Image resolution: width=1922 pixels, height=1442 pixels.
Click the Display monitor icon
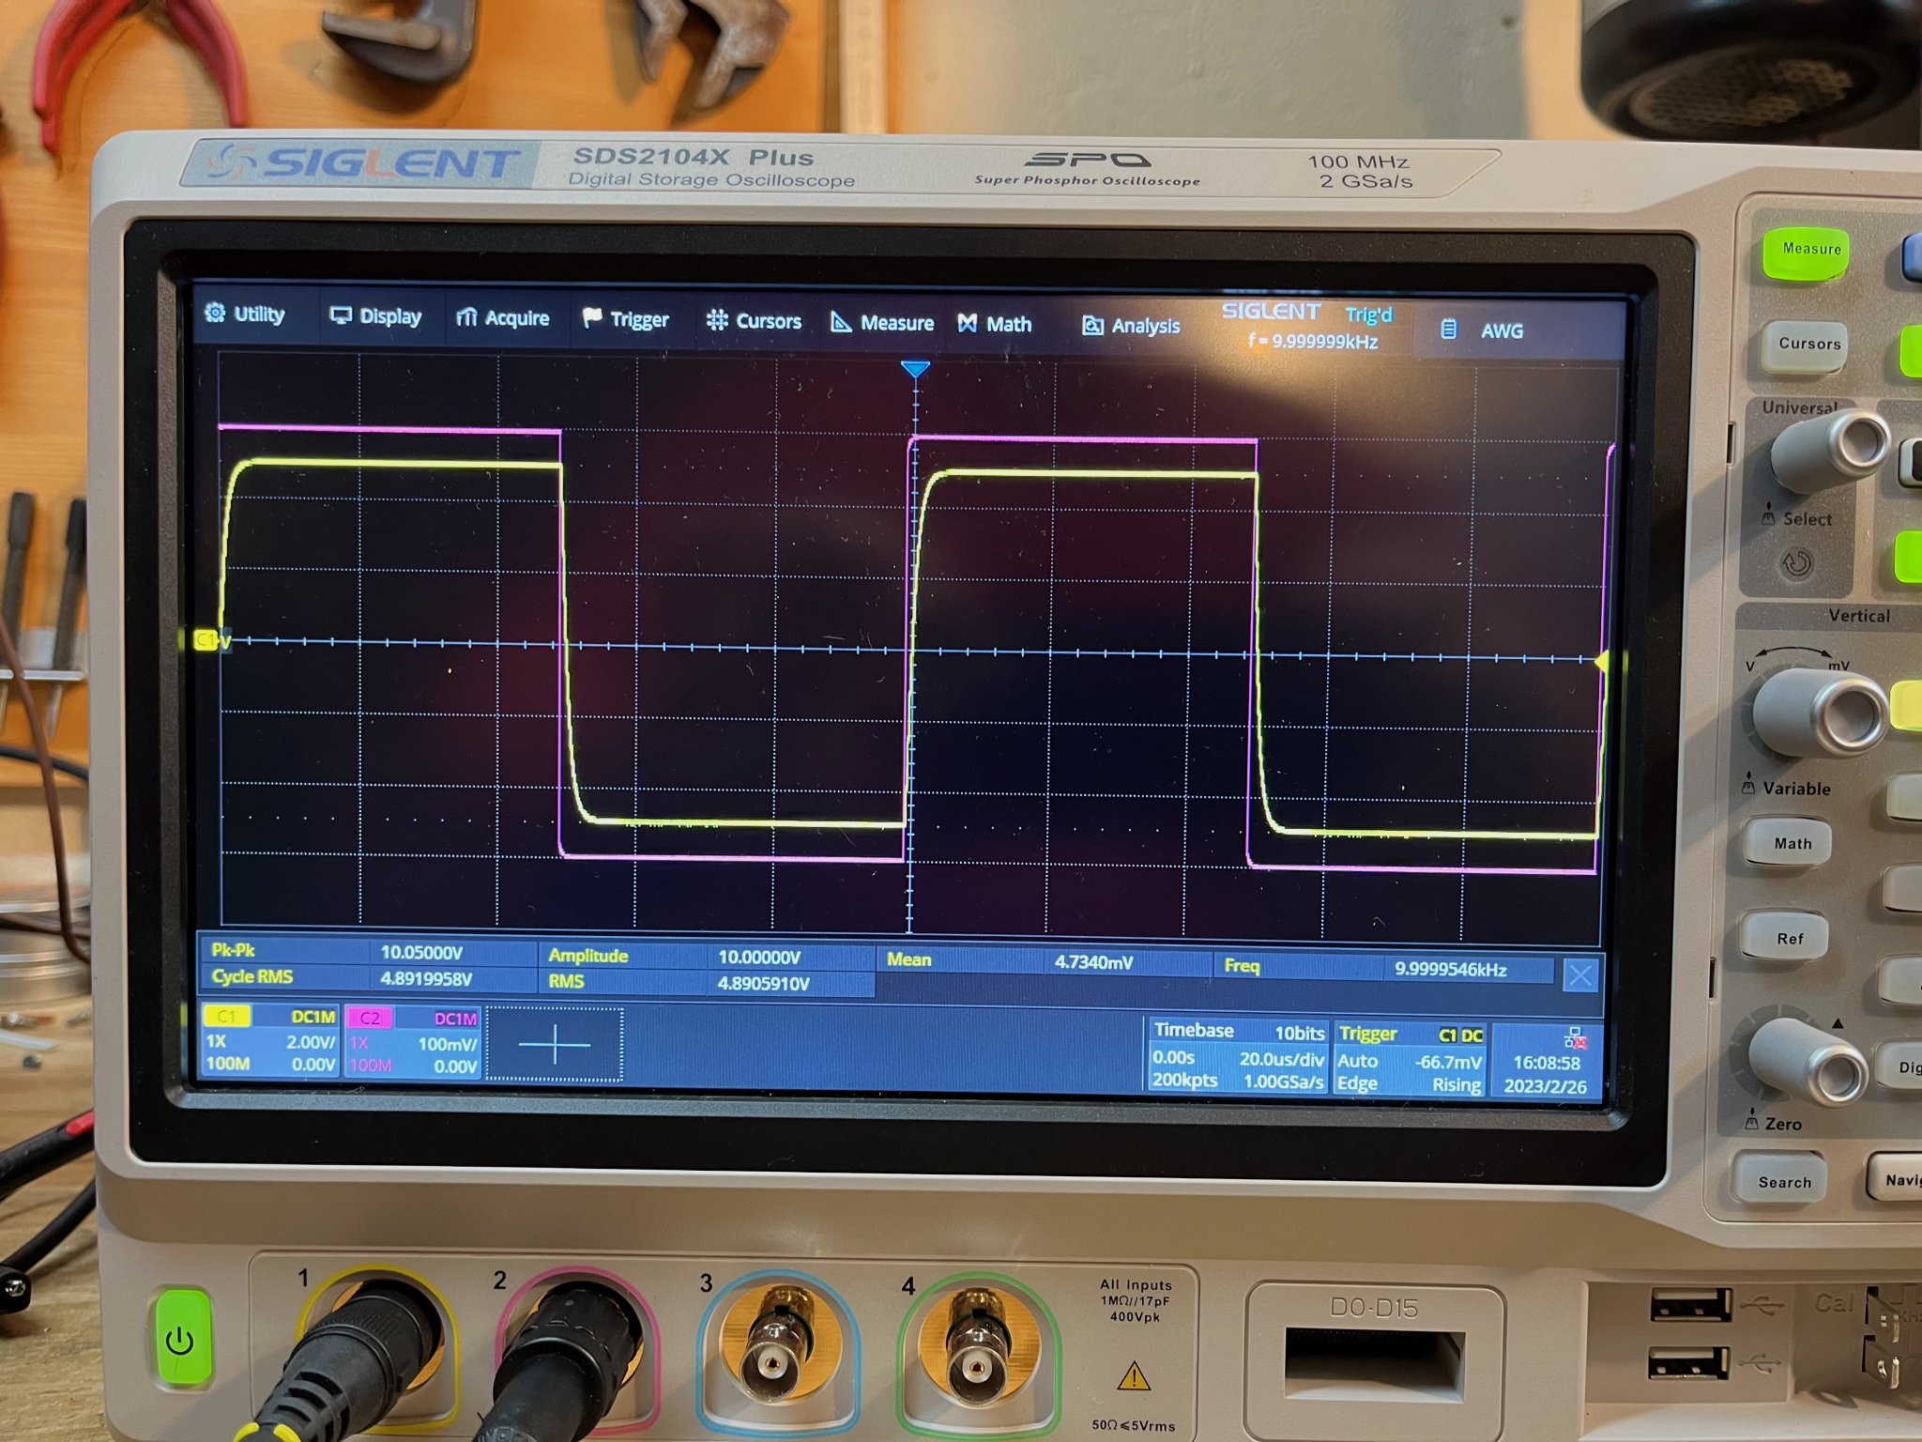click(x=341, y=315)
